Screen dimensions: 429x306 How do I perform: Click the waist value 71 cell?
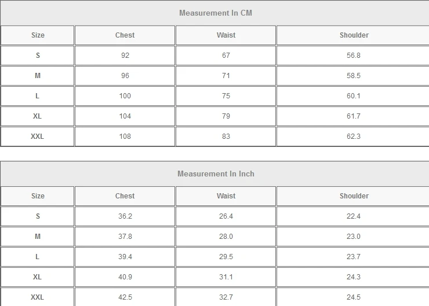(226, 76)
